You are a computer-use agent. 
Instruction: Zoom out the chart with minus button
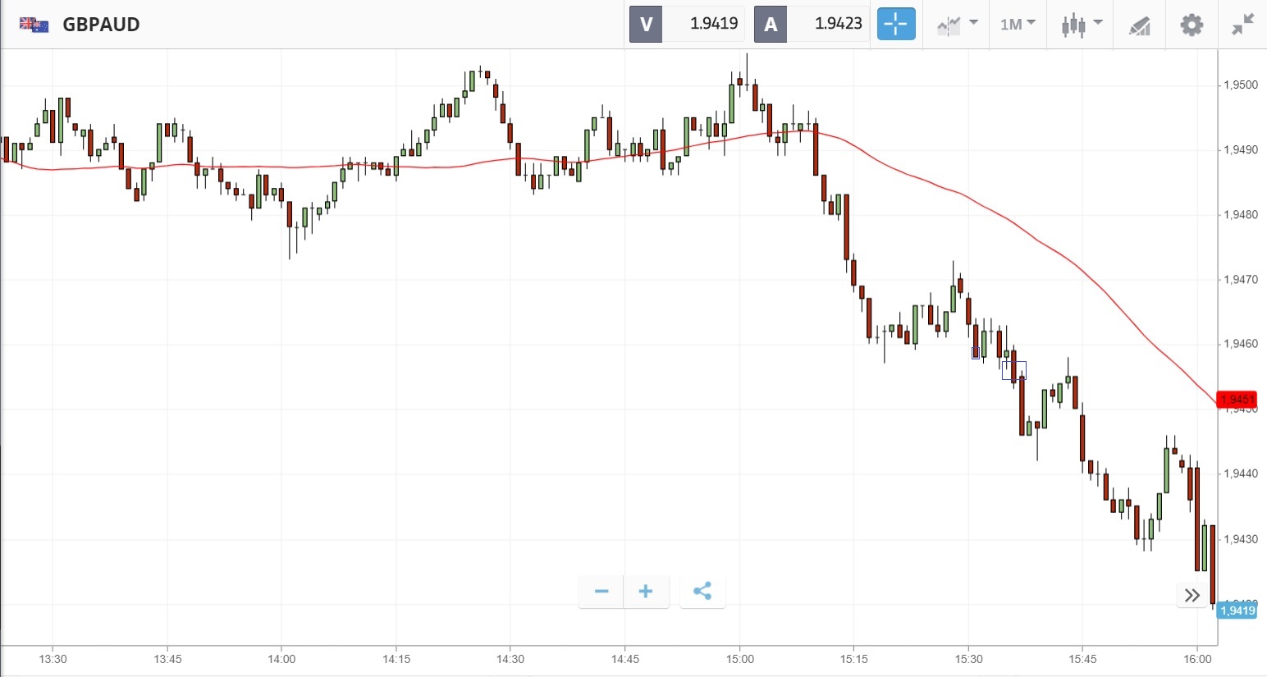(x=601, y=592)
